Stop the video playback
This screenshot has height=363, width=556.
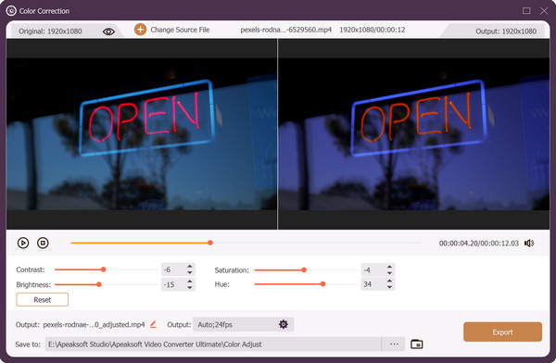click(x=43, y=243)
